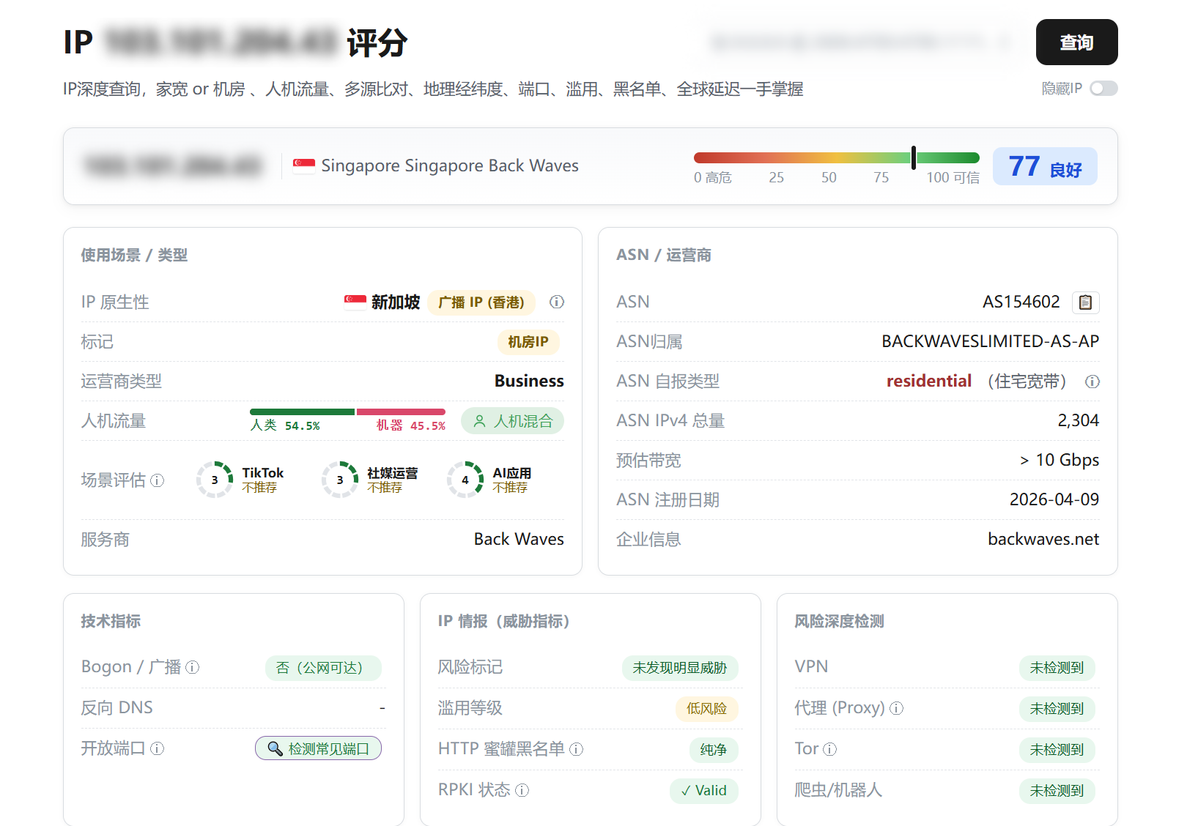Click the 未发现明显威胁 risk tag
Viewport: 1198px width, 826px height.
(x=680, y=668)
